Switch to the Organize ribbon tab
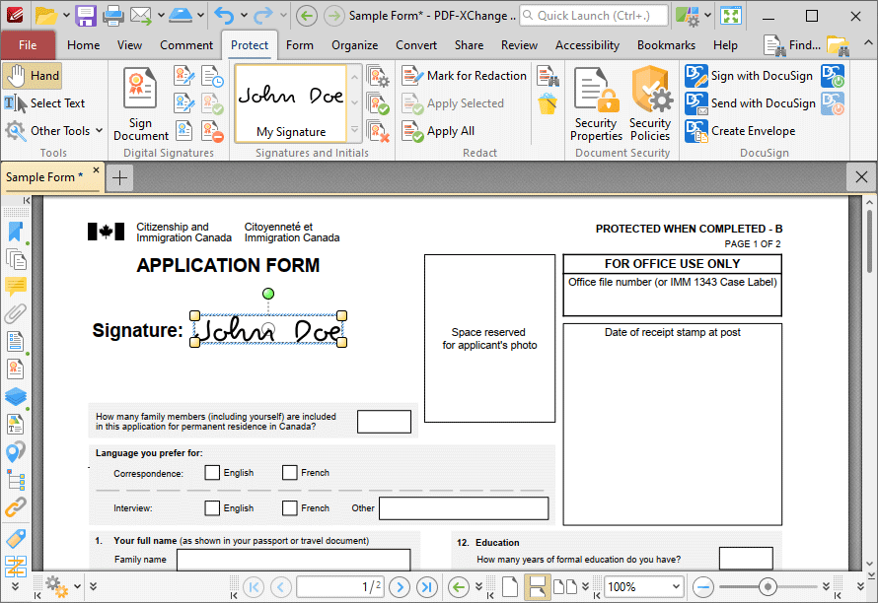Image resolution: width=878 pixels, height=603 pixels. [x=354, y=45]
